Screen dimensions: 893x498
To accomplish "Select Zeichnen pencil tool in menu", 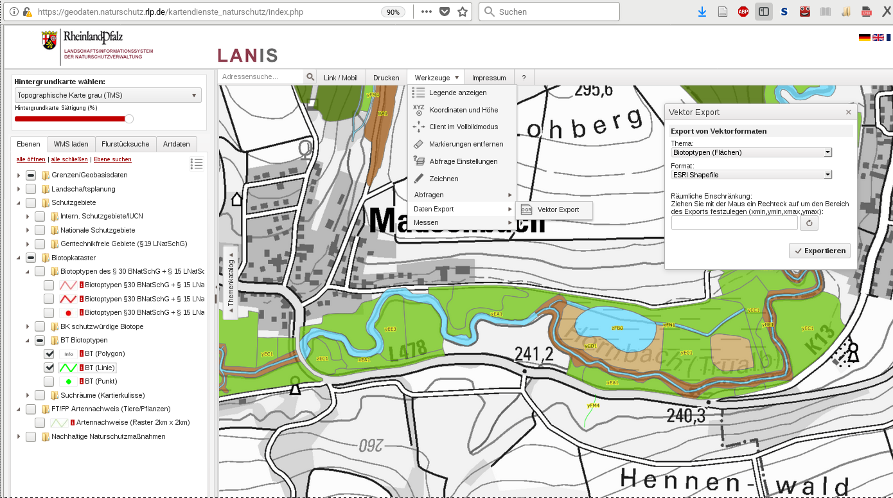I will point(443,179).
